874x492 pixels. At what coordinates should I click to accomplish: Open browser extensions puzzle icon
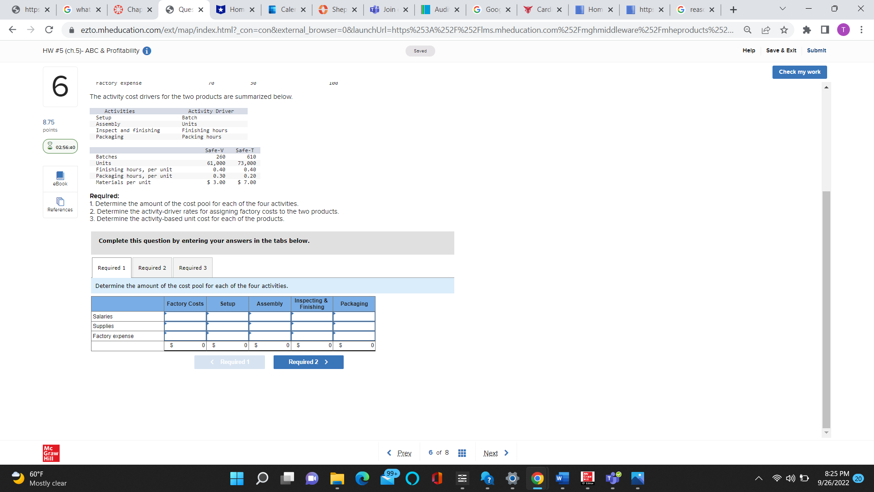click(807, 30)
